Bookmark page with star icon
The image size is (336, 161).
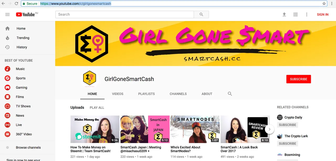click(x=324, y=4)
